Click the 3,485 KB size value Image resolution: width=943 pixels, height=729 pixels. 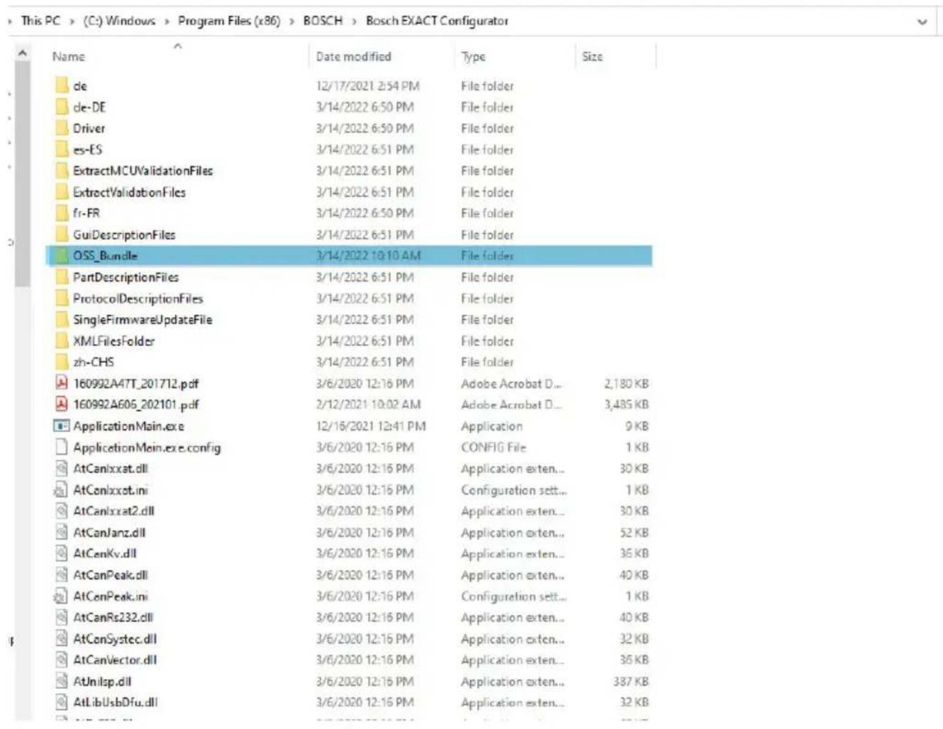coord(626,404)
